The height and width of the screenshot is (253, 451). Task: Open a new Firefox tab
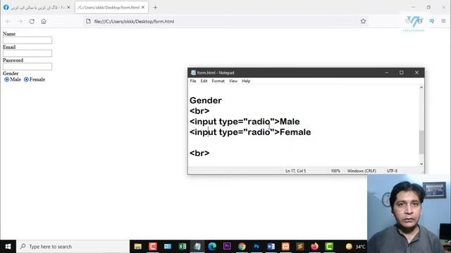click(155, 8)
